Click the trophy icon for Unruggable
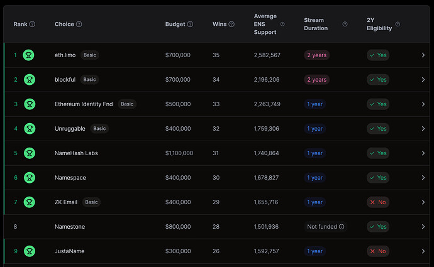 (30, 129)
